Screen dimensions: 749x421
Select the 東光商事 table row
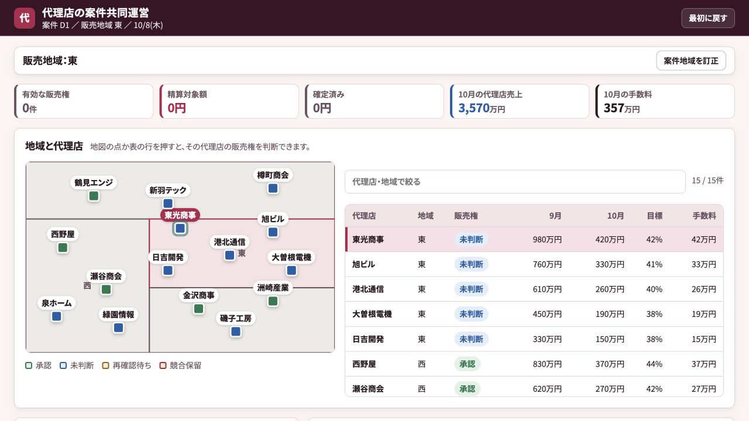pyautogui.click(x=534, y=240)
